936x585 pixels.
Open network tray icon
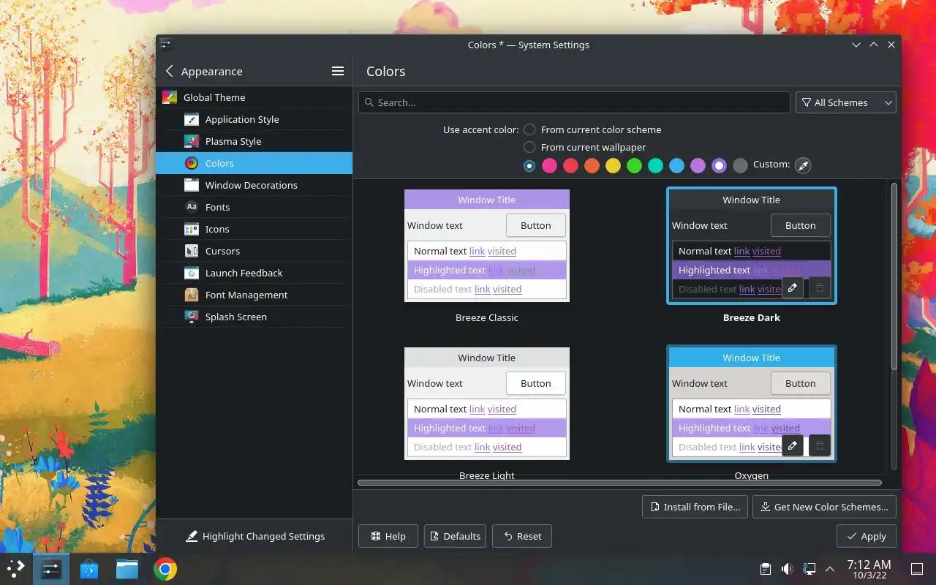point(809,569)
